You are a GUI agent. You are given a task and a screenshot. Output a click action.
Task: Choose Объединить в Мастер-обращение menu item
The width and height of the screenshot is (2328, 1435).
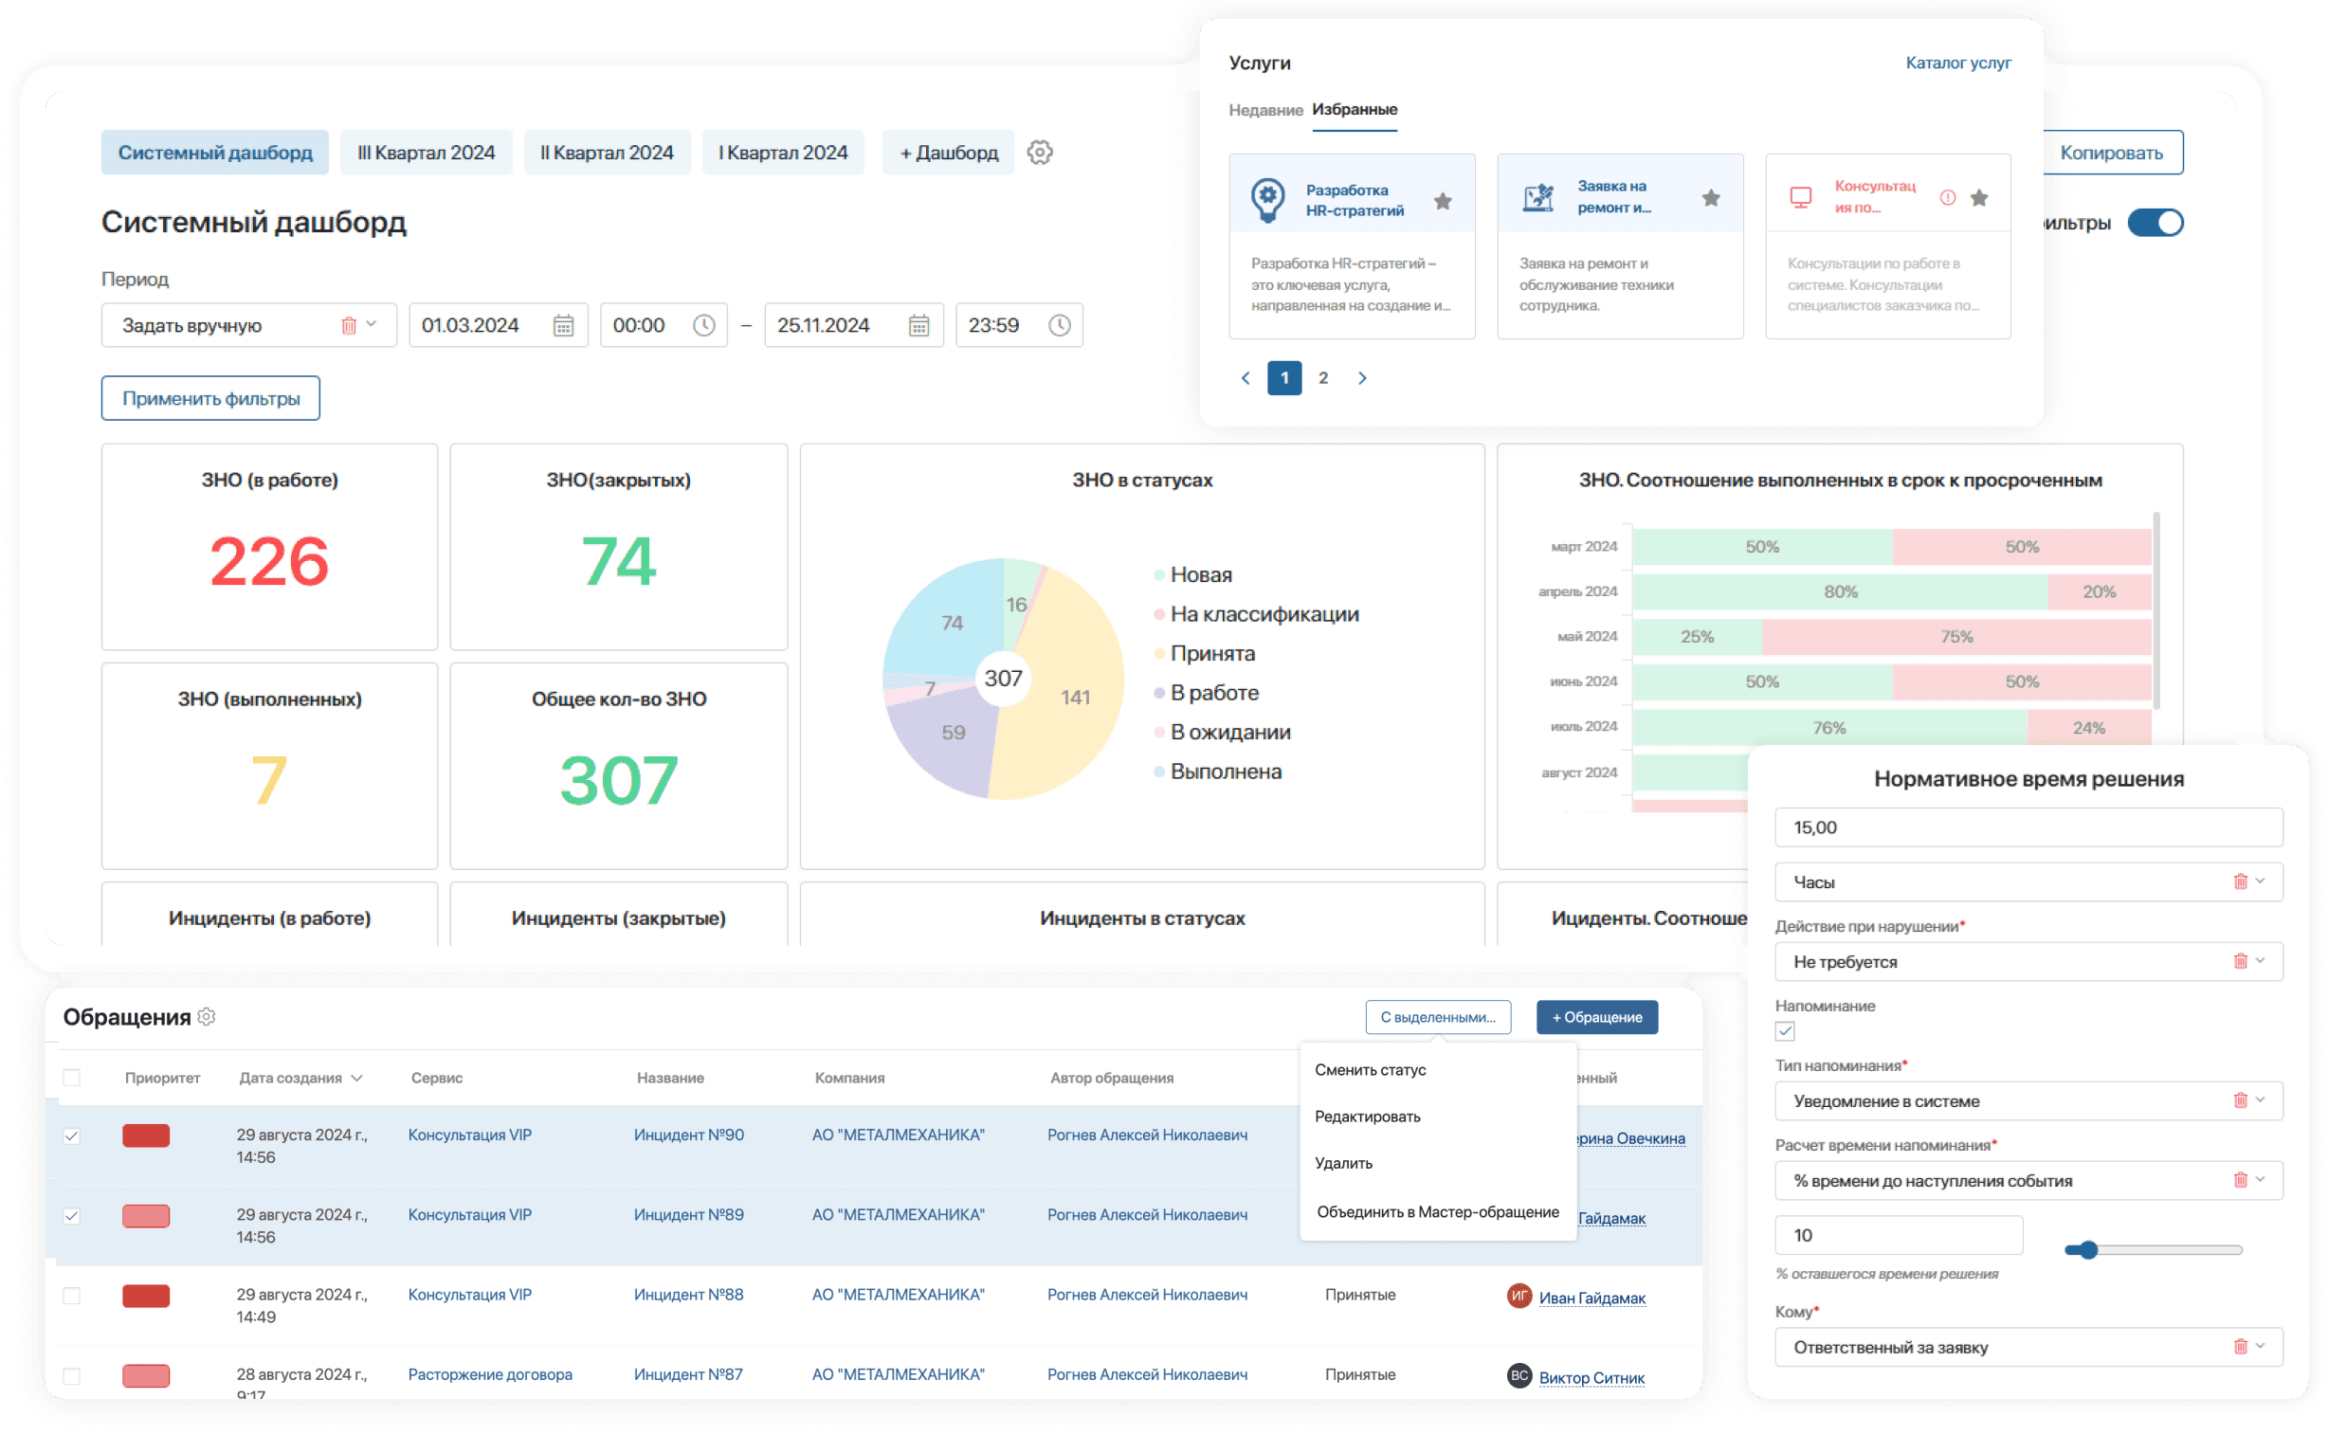point(1437,1212)
